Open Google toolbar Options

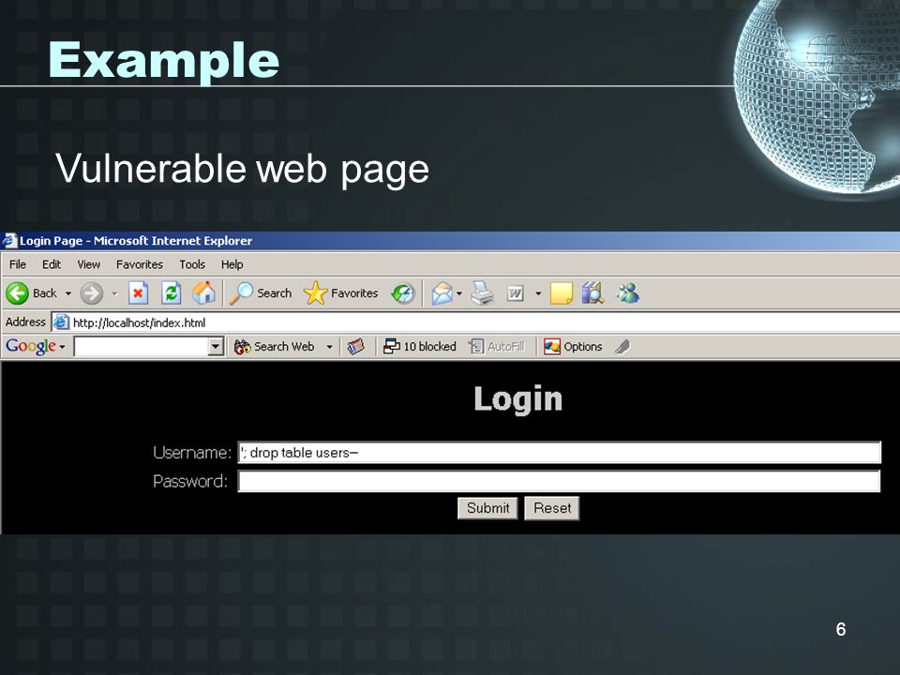[x=573, y=346]
